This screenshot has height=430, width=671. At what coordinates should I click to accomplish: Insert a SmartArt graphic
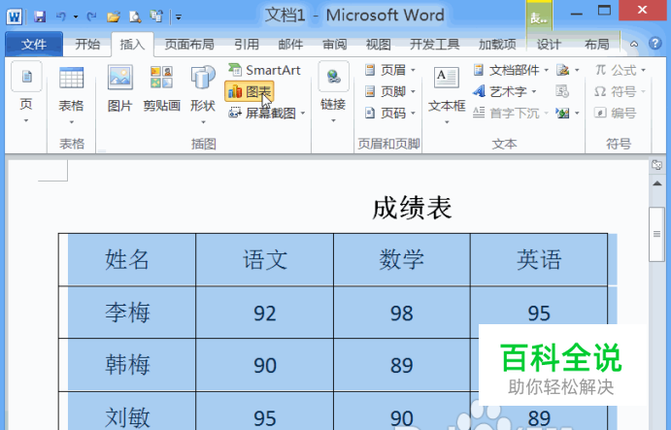(x=264, y=70)
